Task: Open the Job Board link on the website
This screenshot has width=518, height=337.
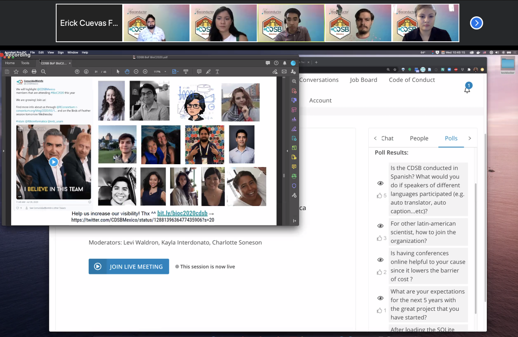Action: (x=363, y=80)
